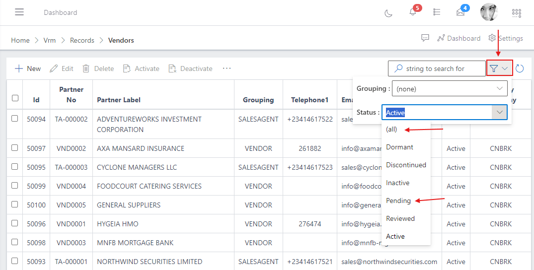Open the apps grid launcher
Viewport: 534px width, 270px height.
(517, 13)
